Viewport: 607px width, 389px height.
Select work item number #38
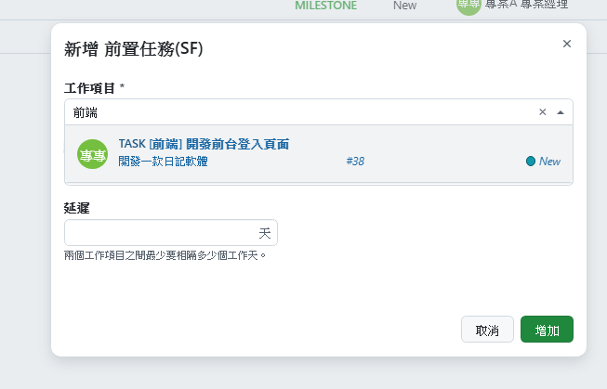tap(355, 162)
